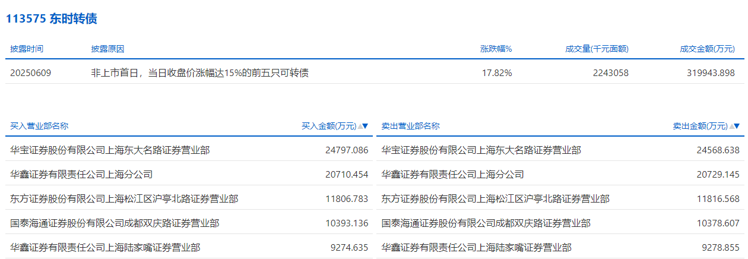Select buyer 华宝证券上海东大名路证券营业部
This screenshot has width=748, height=259.
pos(110,150)
